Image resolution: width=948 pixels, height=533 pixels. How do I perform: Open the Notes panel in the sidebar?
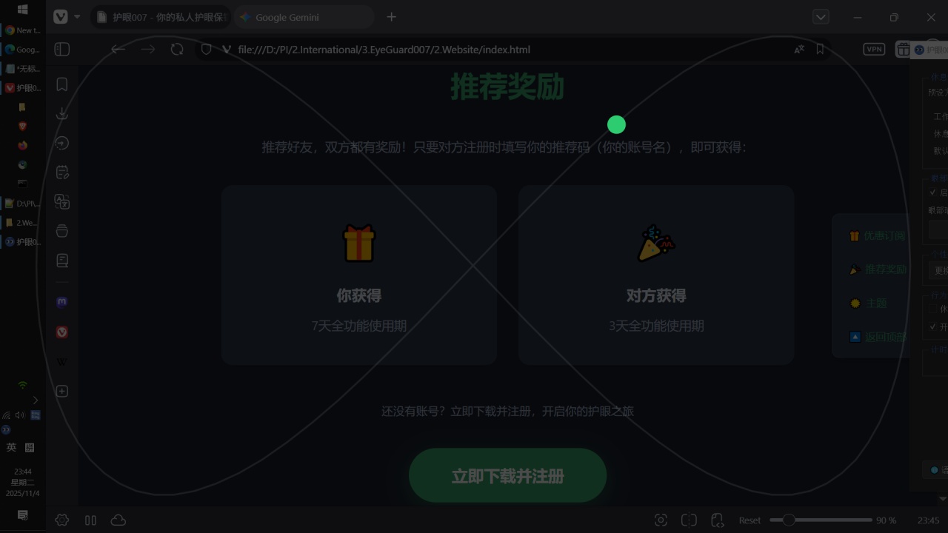pos(62,172)
